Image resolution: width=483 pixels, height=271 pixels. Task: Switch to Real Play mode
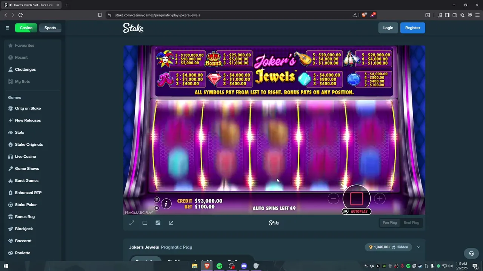411,223
